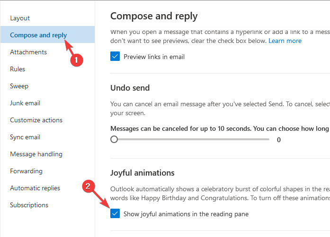The height and width of the screenshot is (237, 330).
Task: Click the Learn more link
Action: (x=285, y=41)
